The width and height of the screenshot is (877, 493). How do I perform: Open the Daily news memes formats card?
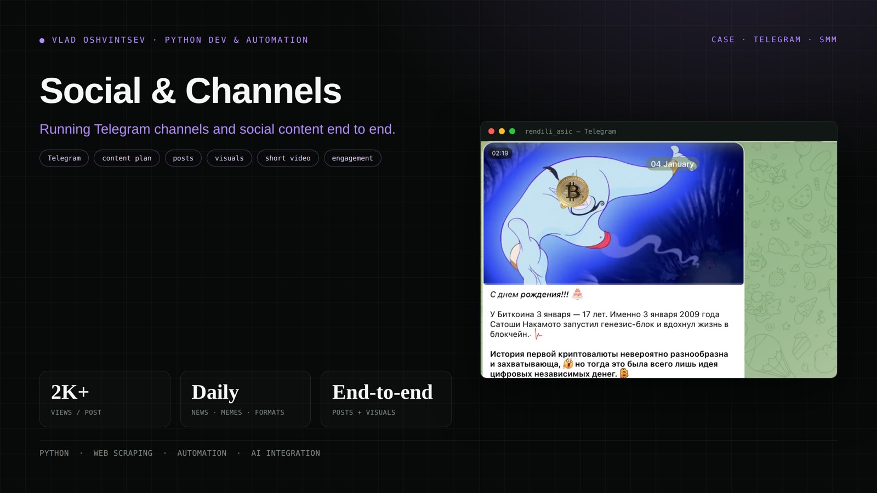pyautogui.click(x=246, y=399)
